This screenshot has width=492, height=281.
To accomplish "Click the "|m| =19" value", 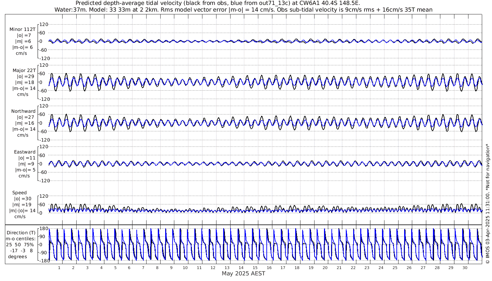I will tap(22, 204).
